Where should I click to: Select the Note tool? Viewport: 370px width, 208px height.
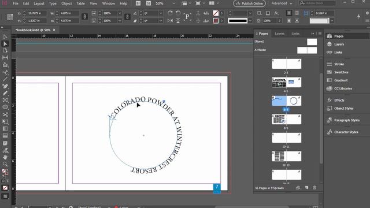[5, 143]
